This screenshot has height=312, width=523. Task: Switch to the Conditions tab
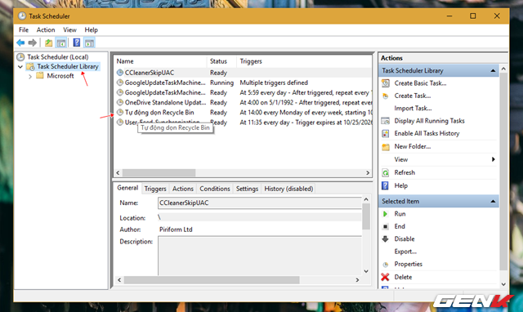click(x=215, y=189)
